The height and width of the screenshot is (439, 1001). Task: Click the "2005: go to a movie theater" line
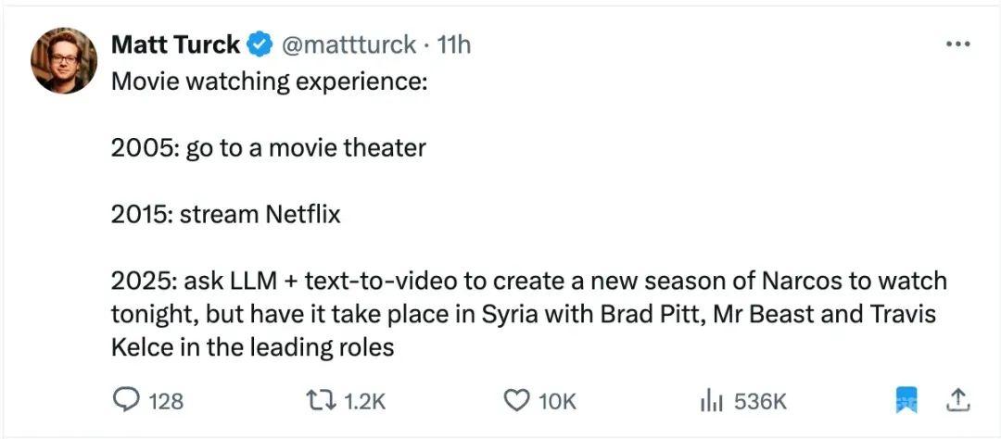click(x=269, y=148)
